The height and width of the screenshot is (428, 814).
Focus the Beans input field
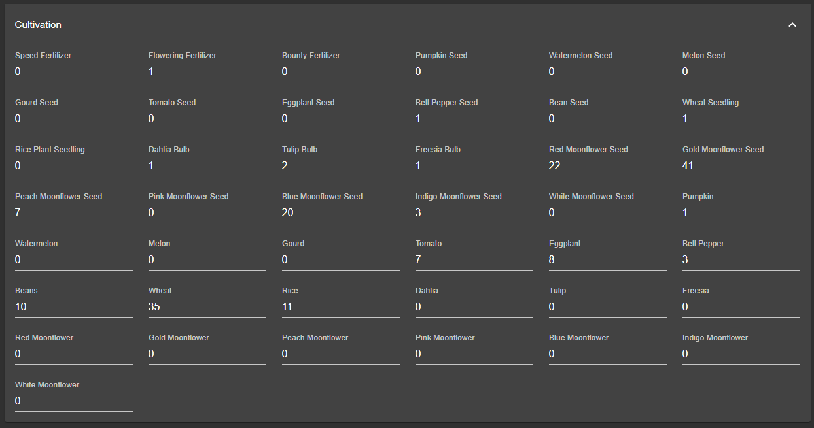[73, 307]
